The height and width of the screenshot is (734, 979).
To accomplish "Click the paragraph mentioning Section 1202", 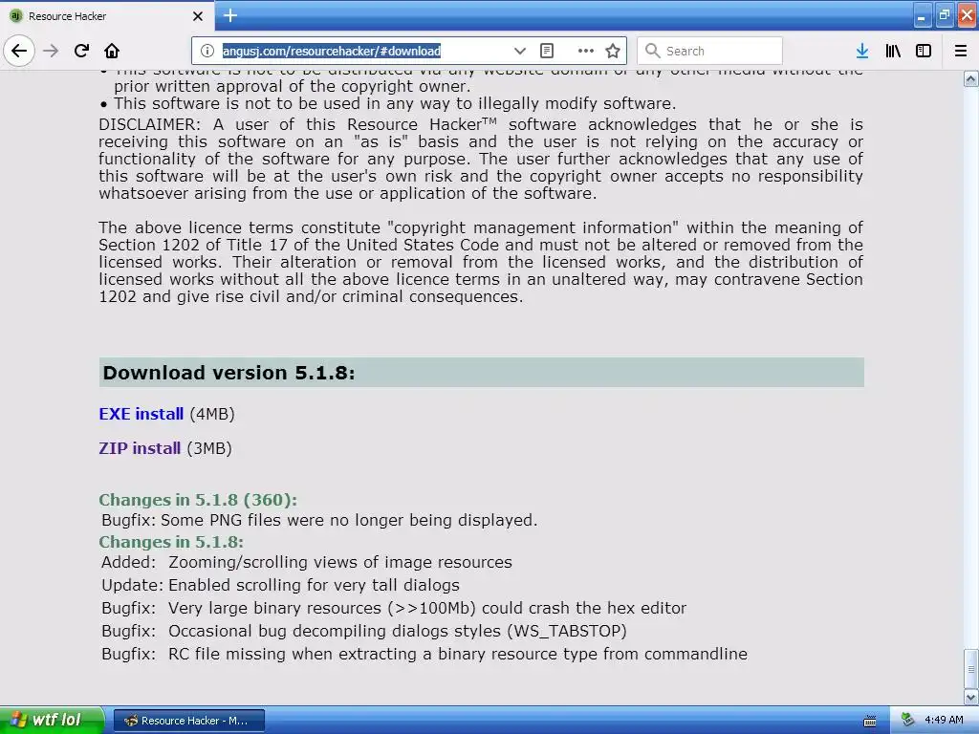I will pyautogui.click(x=481, y=262).
